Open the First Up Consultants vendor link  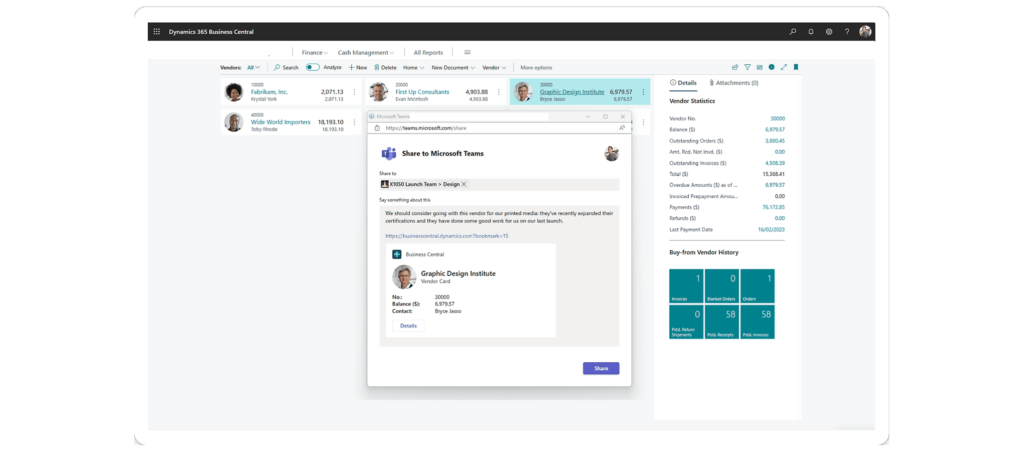pyautogui.click(x=422, y=92)
